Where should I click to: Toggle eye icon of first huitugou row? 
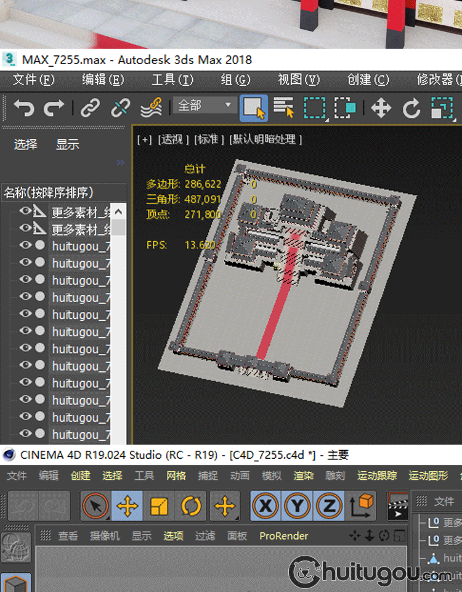click(25, 245)
